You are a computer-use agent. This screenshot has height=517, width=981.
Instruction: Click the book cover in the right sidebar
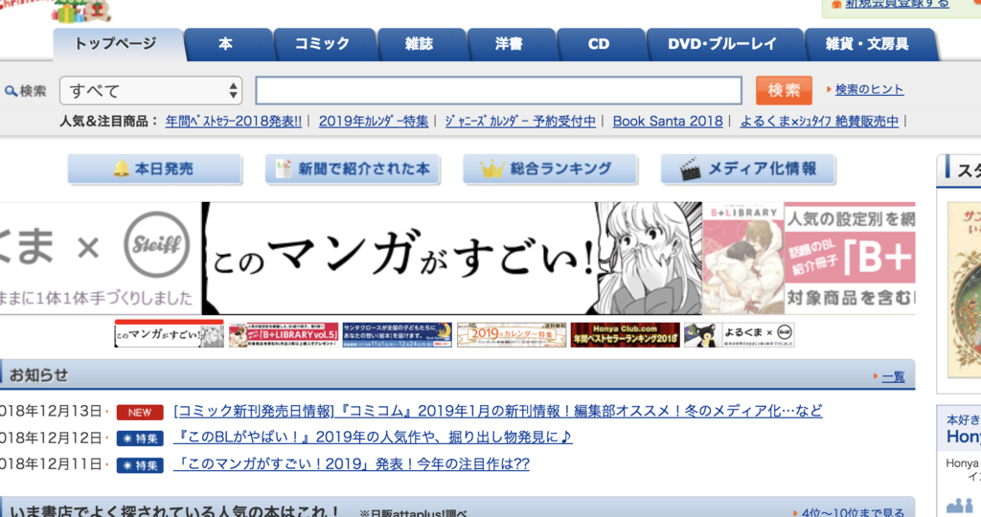[964, 289]
